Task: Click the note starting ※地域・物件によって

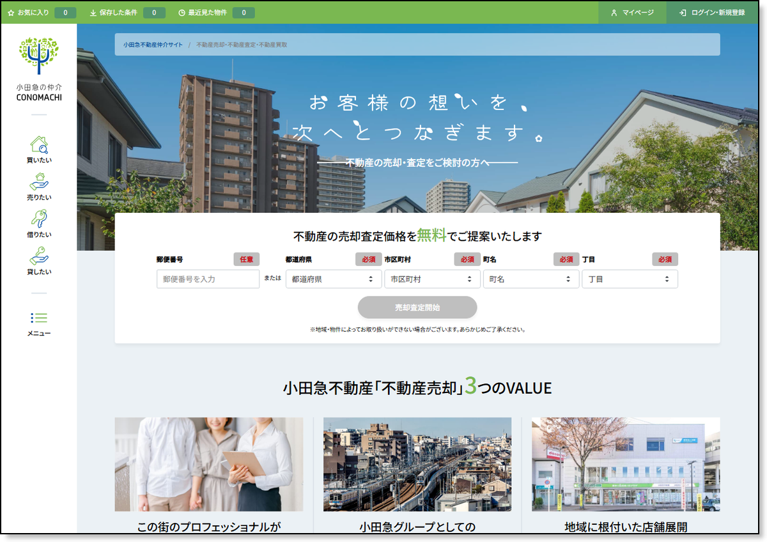Action: point(417,330)
